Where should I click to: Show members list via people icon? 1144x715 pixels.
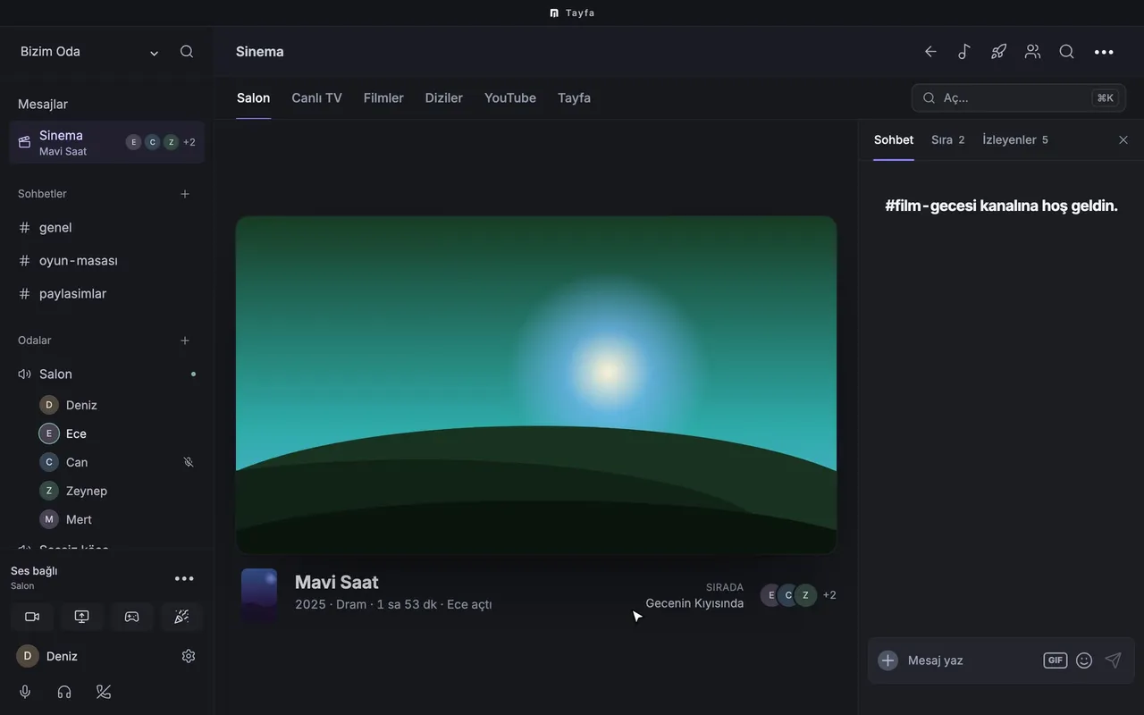point(1032,52)
